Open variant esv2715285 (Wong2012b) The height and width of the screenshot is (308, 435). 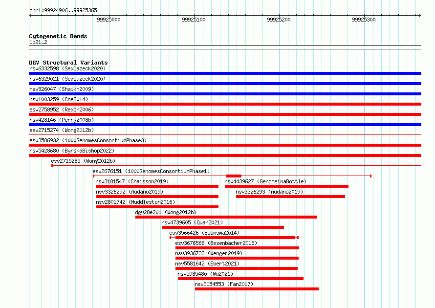83,161
